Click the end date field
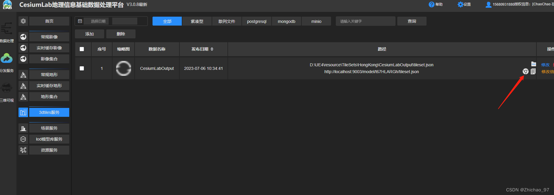Screen dimensions: 554x195 coord(125,21)
